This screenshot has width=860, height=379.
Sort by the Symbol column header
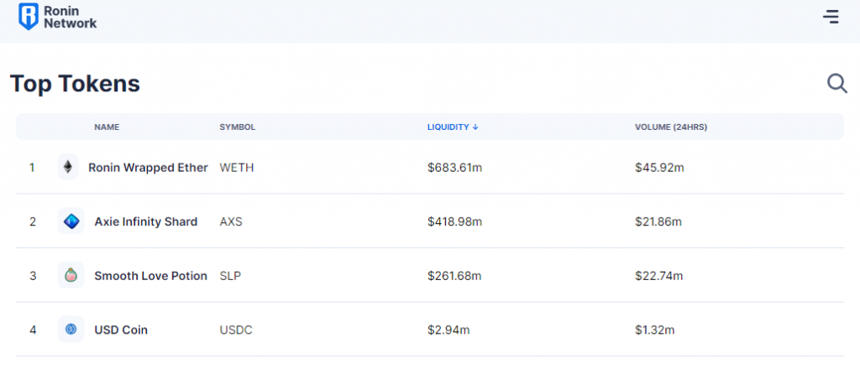(x=237, y=127)
